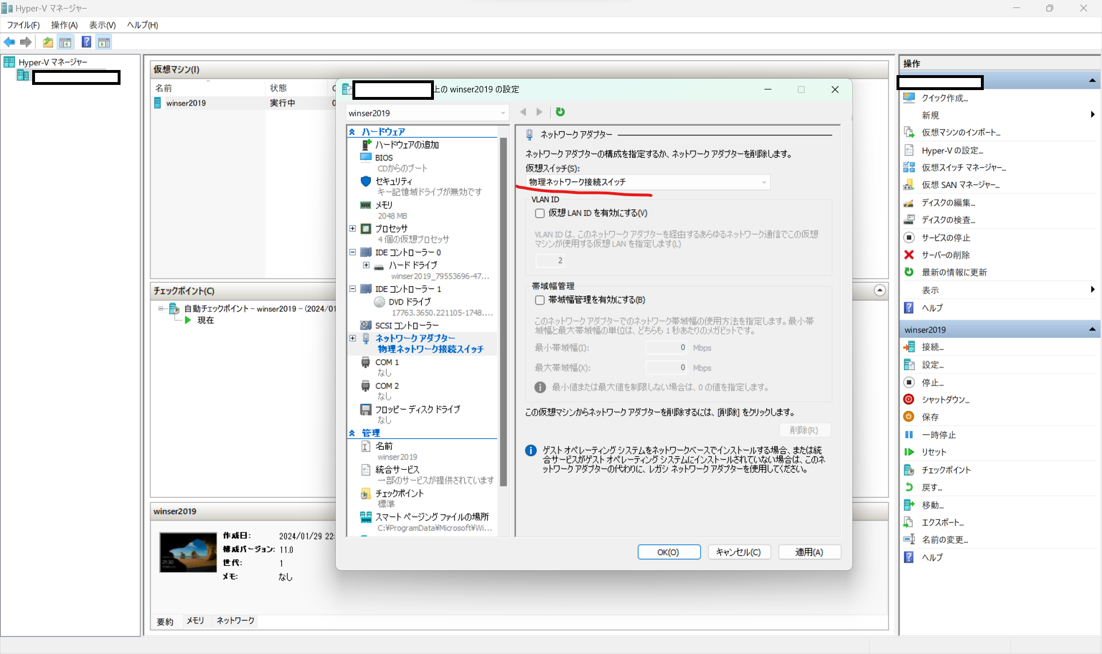Click the orange save-state icon for winser2019
The width and height of the screenshot is (1102, 654).
click(909, 416)
